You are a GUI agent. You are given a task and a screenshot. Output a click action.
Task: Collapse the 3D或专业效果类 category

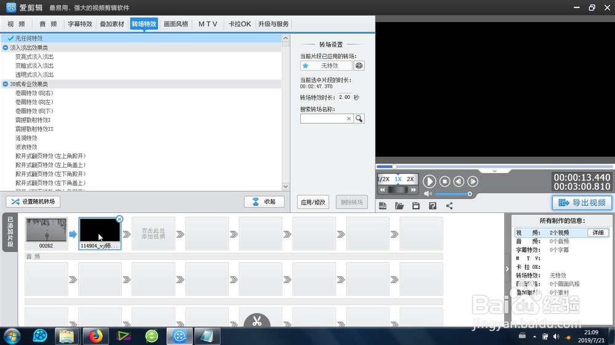5,84
